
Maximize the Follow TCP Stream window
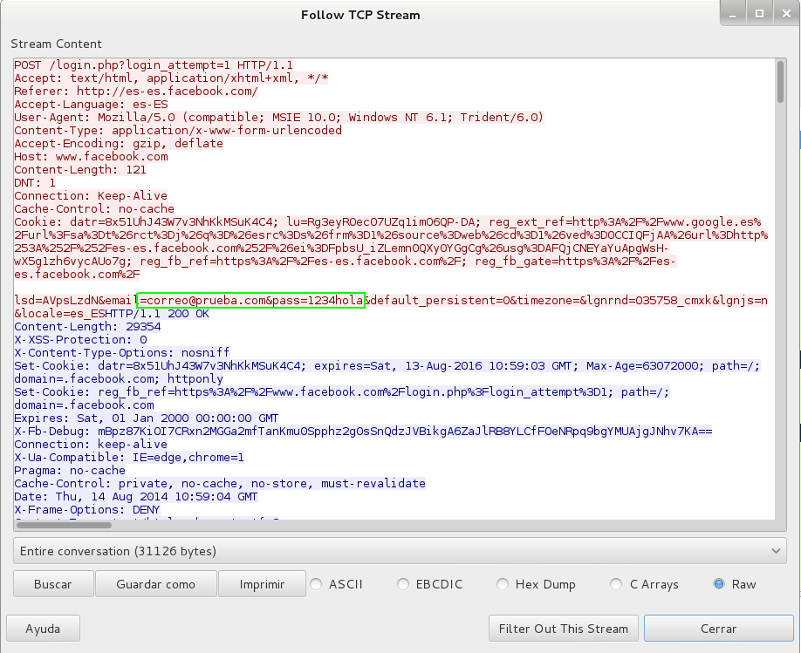click(x=760, y=14)
